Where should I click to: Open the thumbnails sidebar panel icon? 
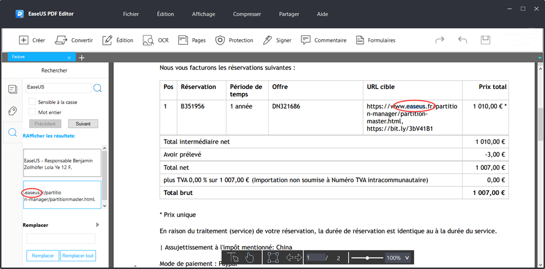tap(13, 89)
